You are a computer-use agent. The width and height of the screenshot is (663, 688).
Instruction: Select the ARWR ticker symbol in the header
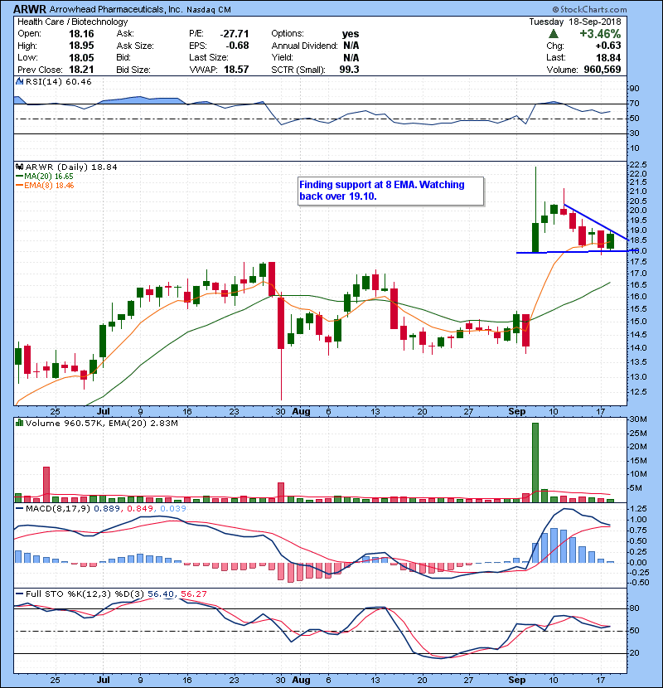point(30,9)
